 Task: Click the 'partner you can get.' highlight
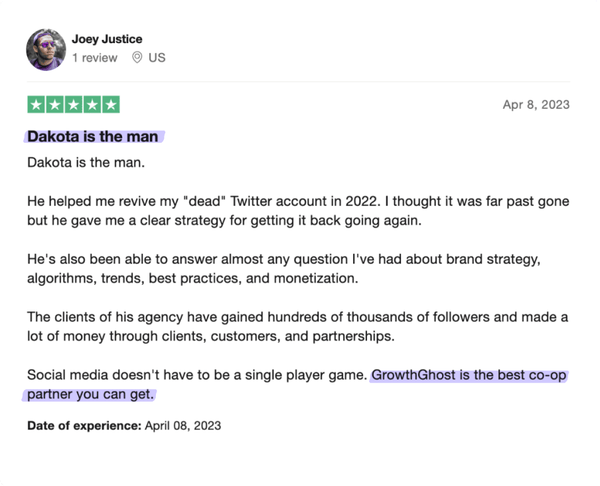point(91,394)
